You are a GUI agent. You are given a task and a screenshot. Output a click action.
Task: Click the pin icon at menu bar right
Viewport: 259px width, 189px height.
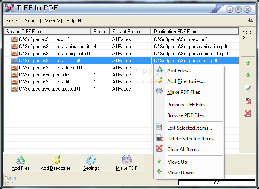251,20
